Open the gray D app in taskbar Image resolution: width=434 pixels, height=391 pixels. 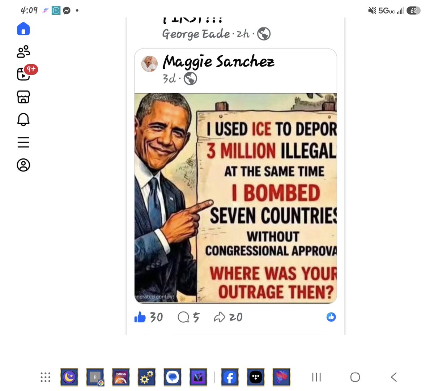(x=95, y=377)
